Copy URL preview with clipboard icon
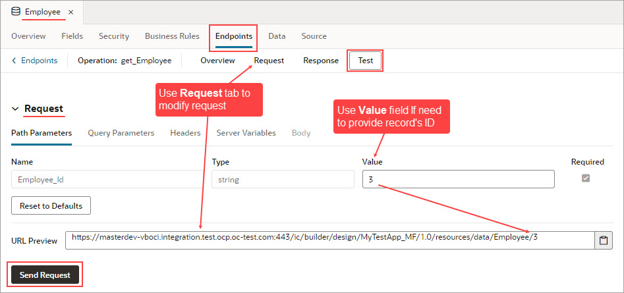 pos(604,240)
